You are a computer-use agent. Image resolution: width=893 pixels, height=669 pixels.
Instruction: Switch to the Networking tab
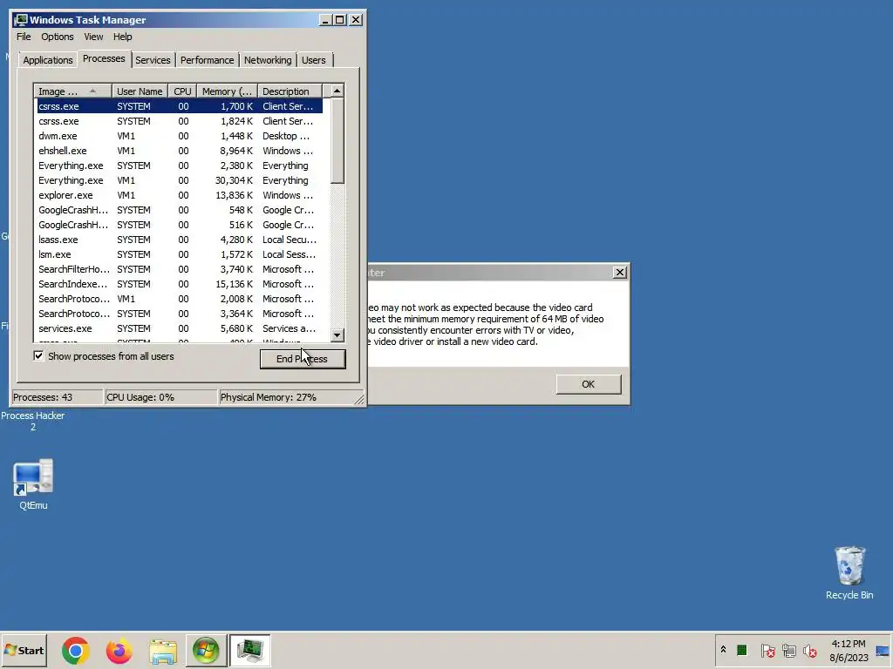click(268, 60)
